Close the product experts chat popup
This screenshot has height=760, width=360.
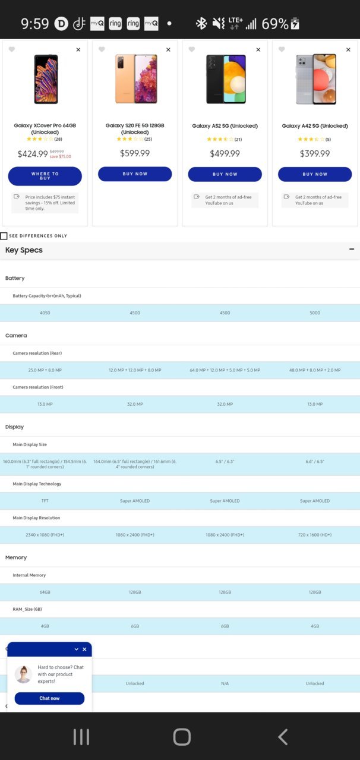click(x=84, y=649)
